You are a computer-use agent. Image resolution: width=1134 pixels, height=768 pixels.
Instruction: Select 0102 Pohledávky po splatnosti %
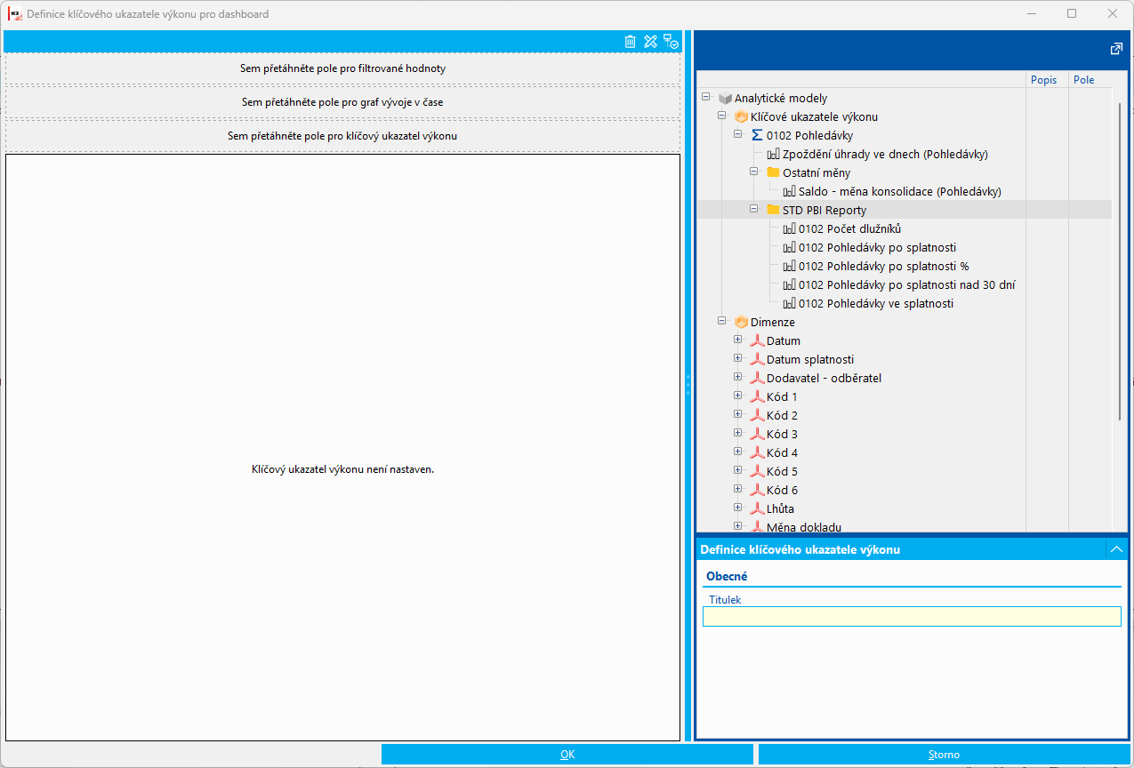[x=883, y=267]
